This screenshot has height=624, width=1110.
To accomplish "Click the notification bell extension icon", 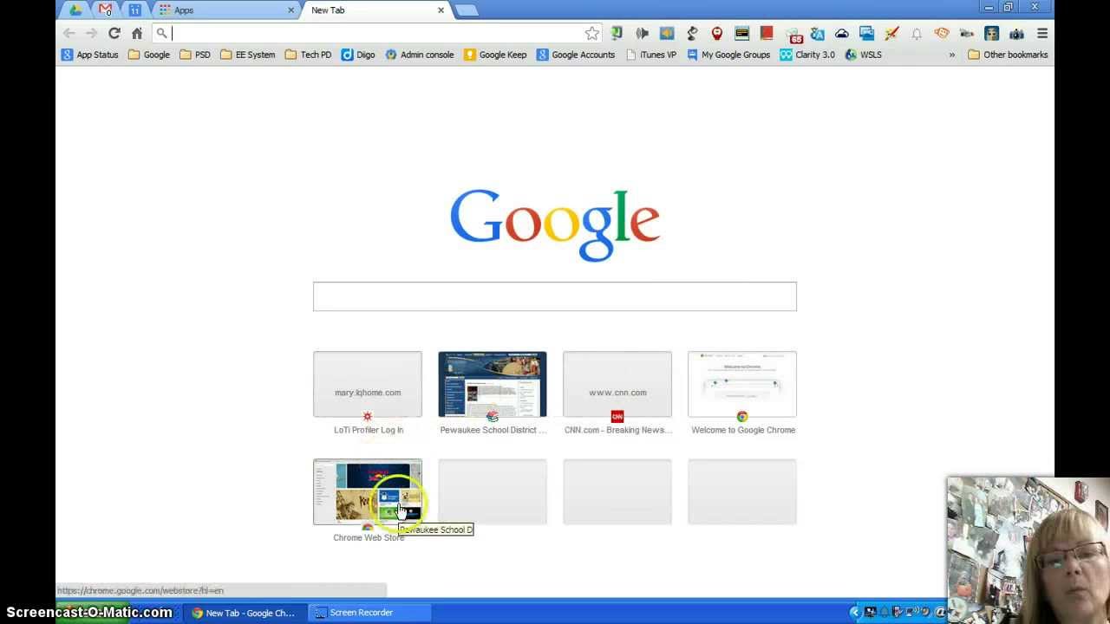I will point(917,33).
